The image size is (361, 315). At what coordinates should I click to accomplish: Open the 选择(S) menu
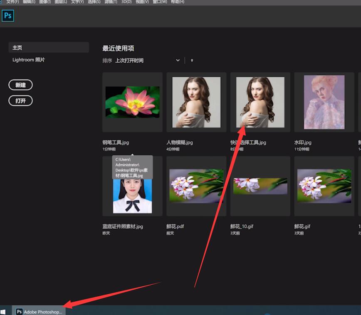click(x=94, y=2)
